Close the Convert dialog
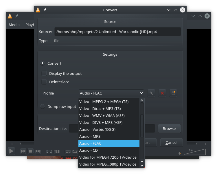Viewport: 217px width, 174px height. [183, 10]
